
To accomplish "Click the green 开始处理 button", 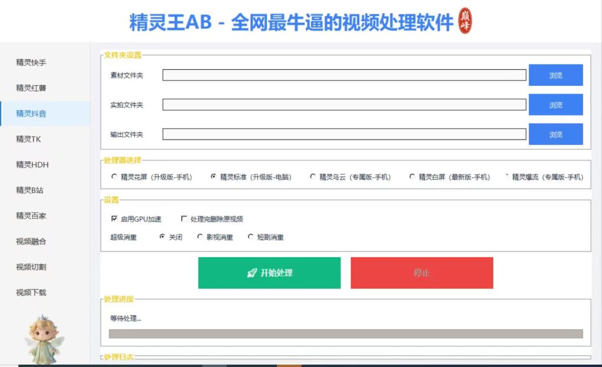I will (269, 272).
